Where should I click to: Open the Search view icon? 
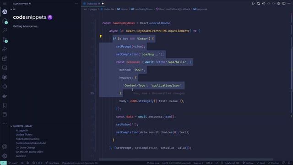tap(5, 30)
